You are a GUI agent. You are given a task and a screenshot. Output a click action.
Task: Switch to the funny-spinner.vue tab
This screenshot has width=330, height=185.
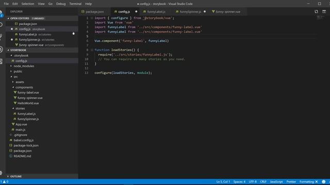[x=228, y=12]
